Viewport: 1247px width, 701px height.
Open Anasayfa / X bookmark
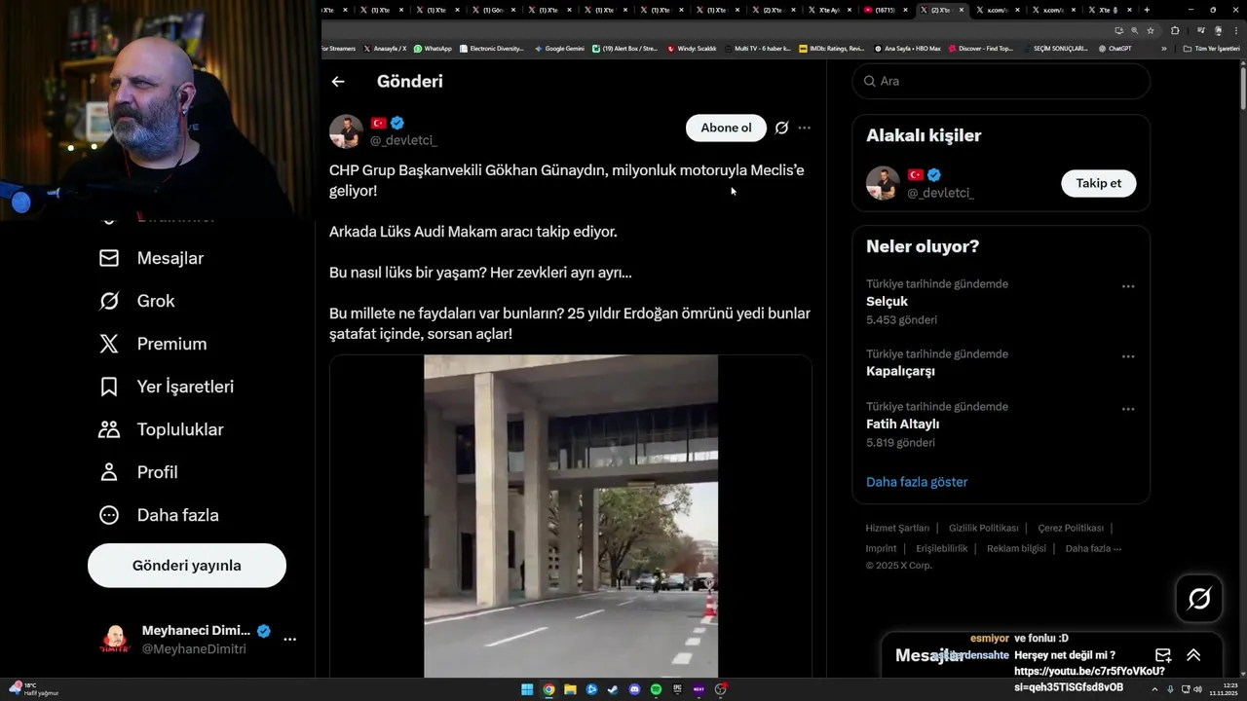385,48
